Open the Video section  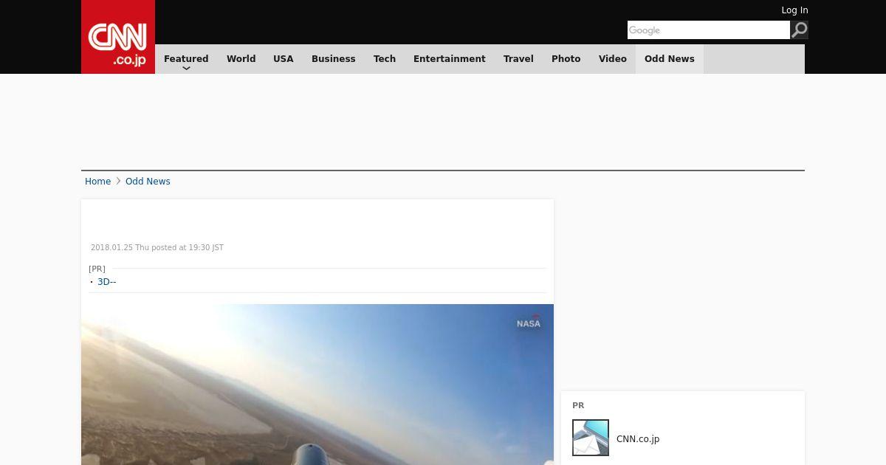click(613, 59)
